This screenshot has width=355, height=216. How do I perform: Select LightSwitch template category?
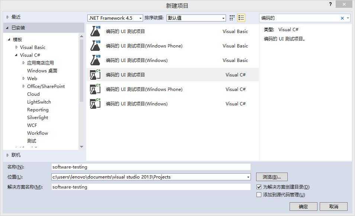(x=39, y=102)
